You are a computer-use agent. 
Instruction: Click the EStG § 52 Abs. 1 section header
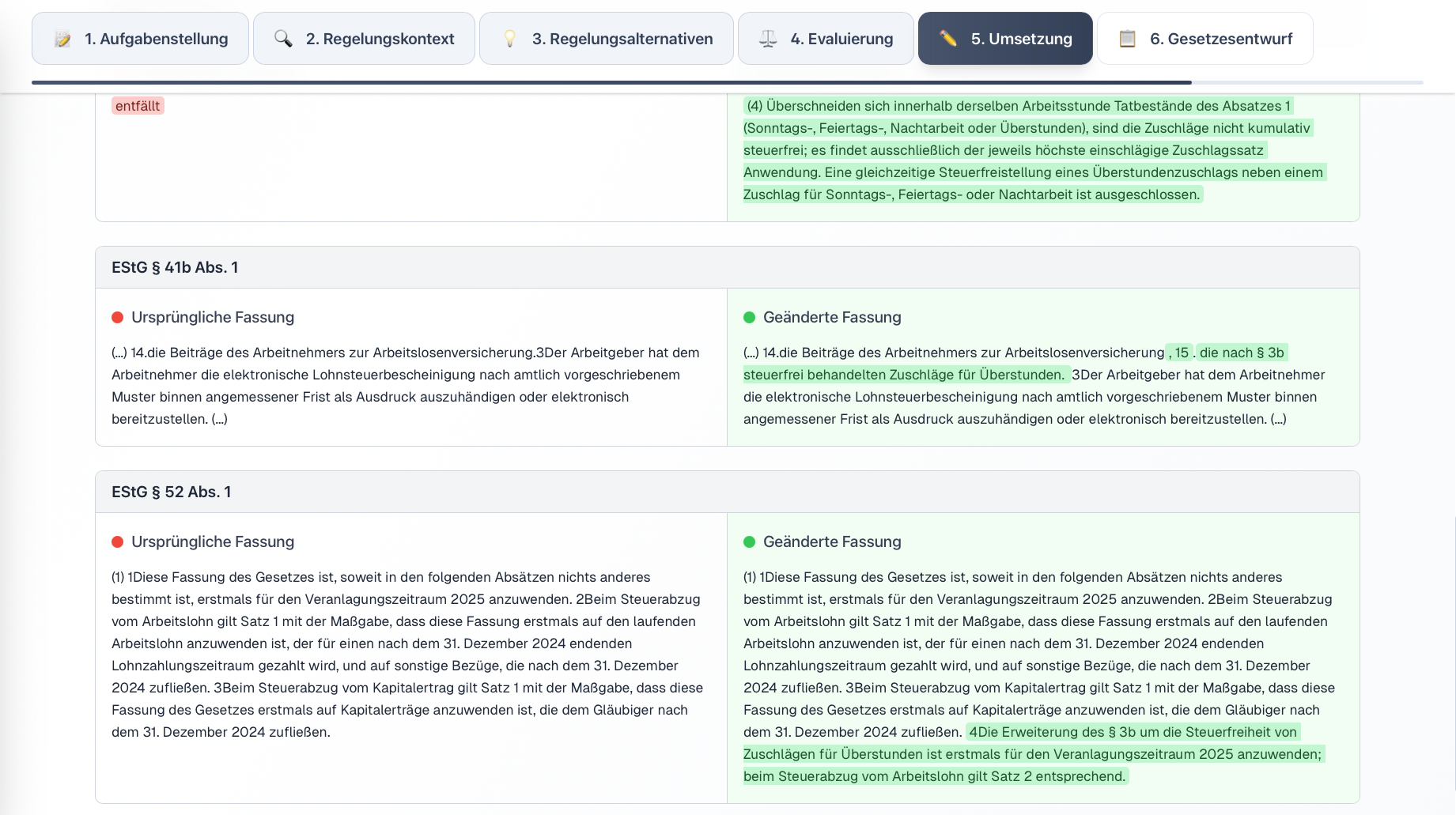click(x=172, y=492)
